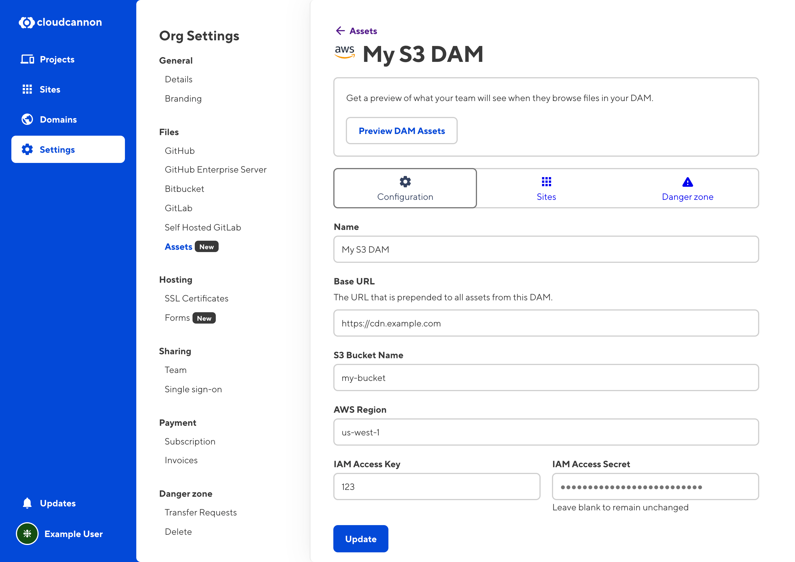This screenshot has width=795, height=562.
Task: Click the Base URL input field
Action: click(x=546, y=323)
